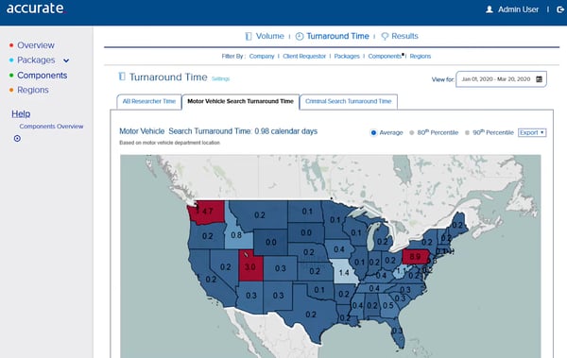This screenshot has width=567, height=358.
Task: Select the 80th Percentile radio option
Action: pos(411,132)
